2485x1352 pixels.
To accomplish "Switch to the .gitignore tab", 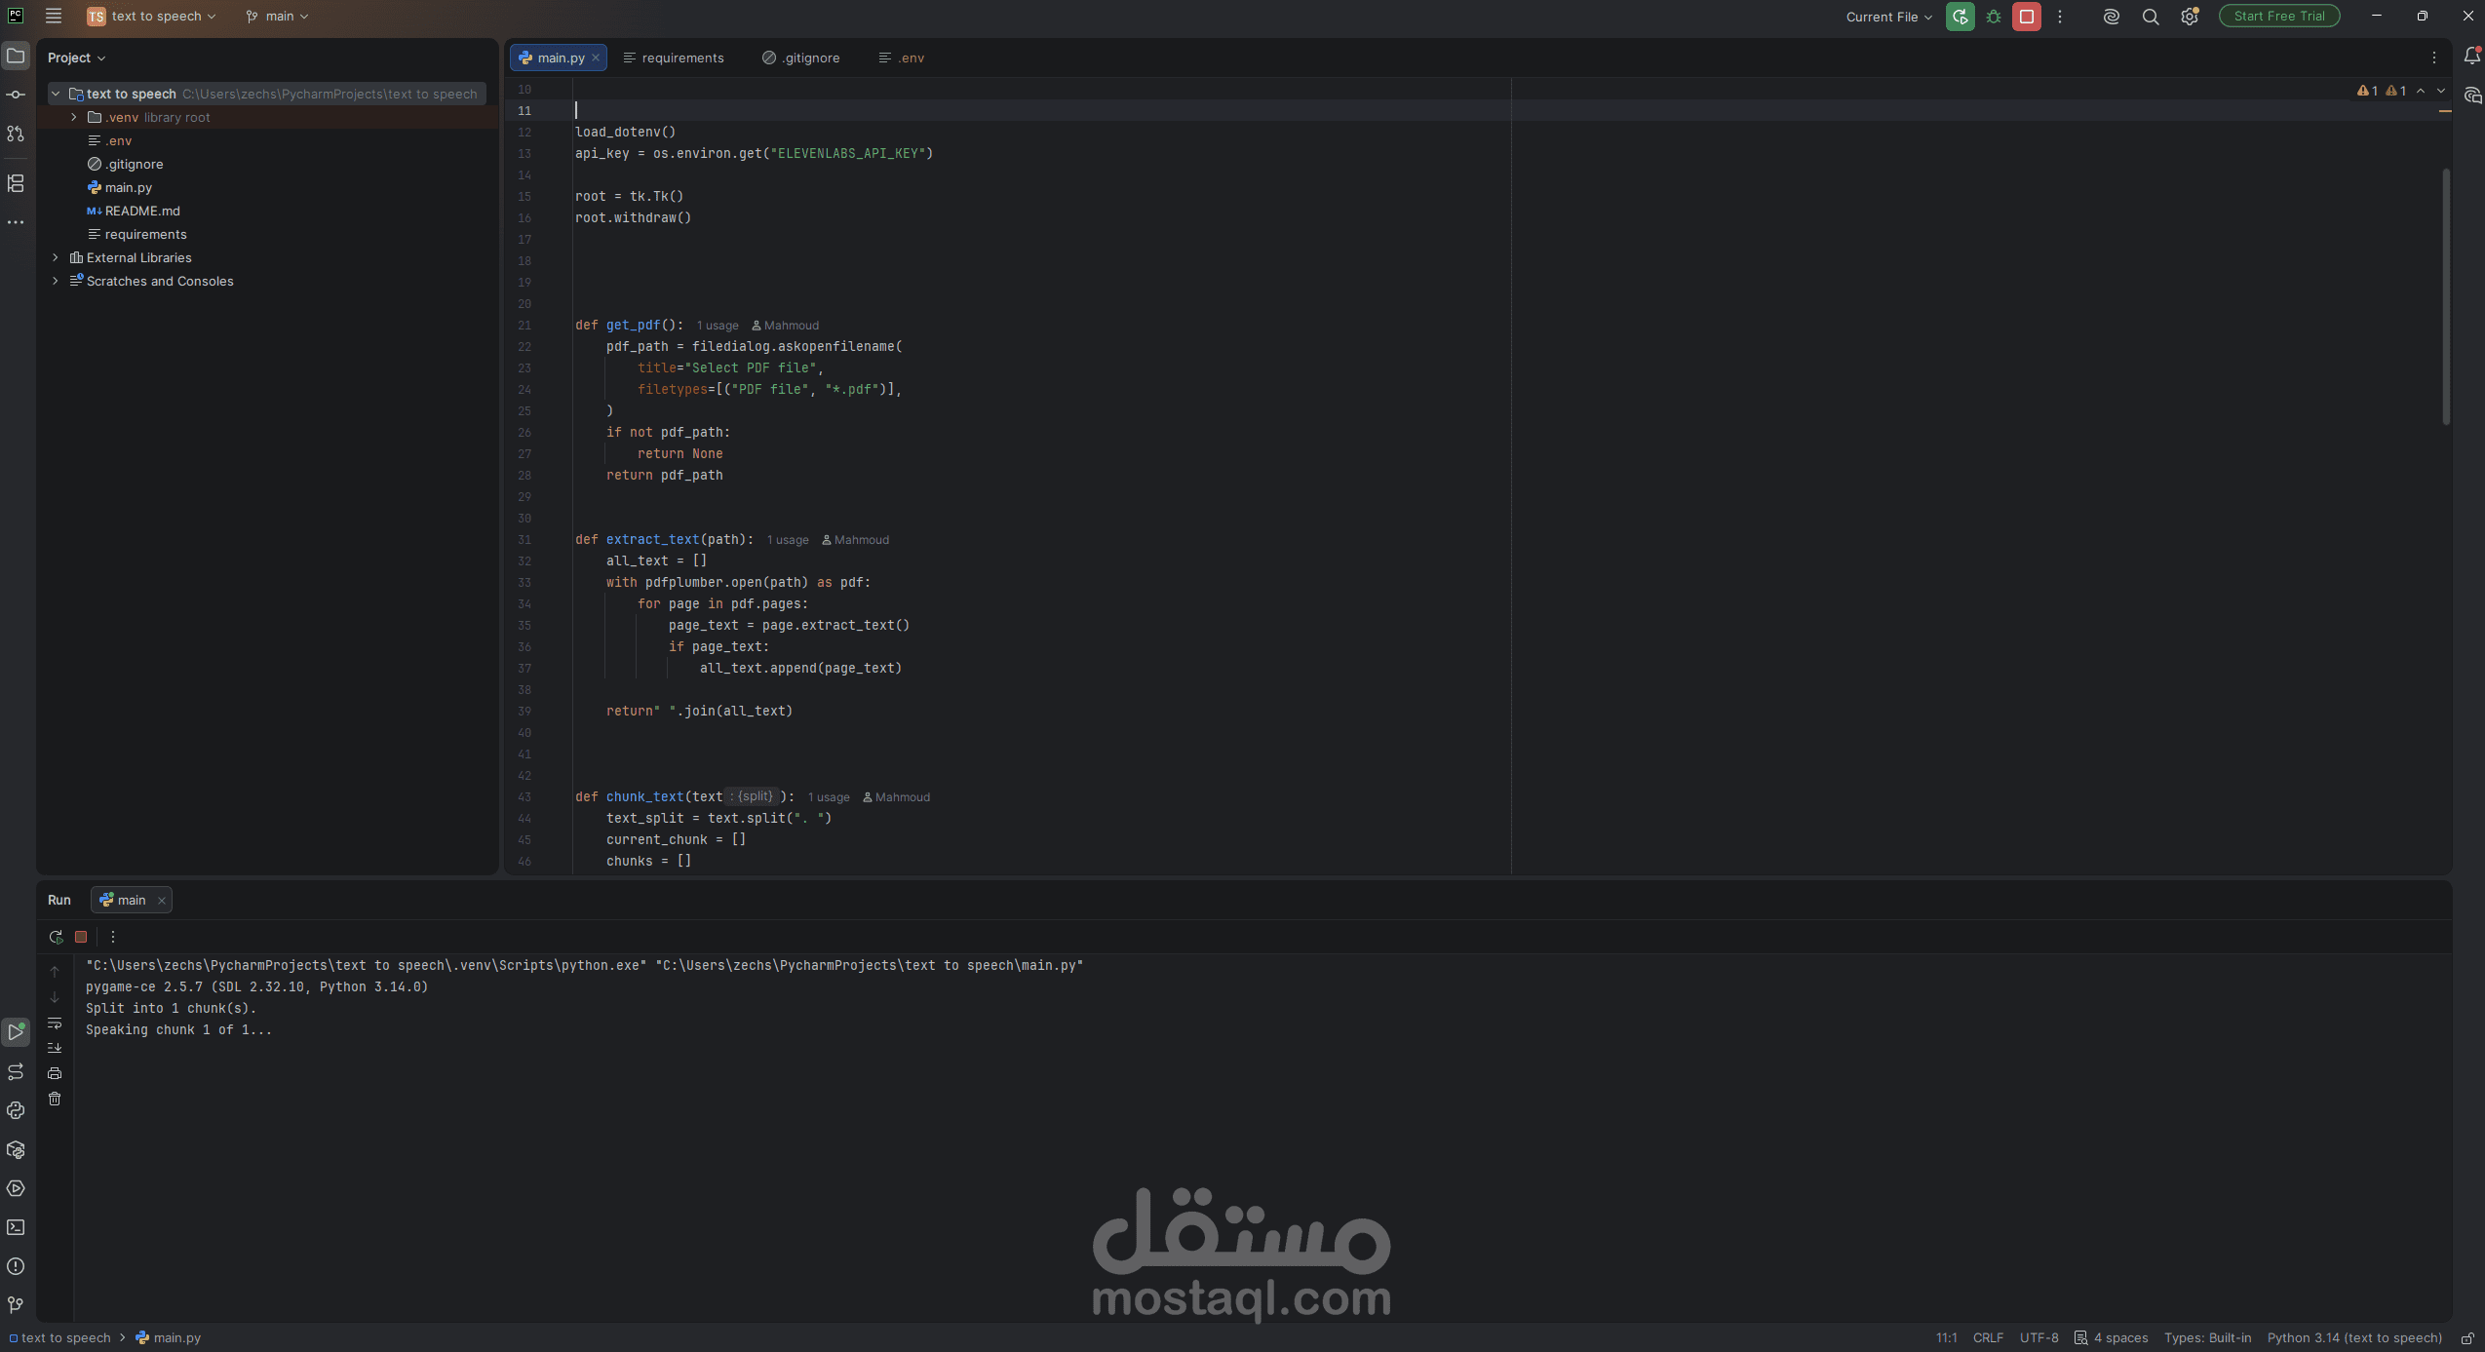I will (x=801, y=58).
